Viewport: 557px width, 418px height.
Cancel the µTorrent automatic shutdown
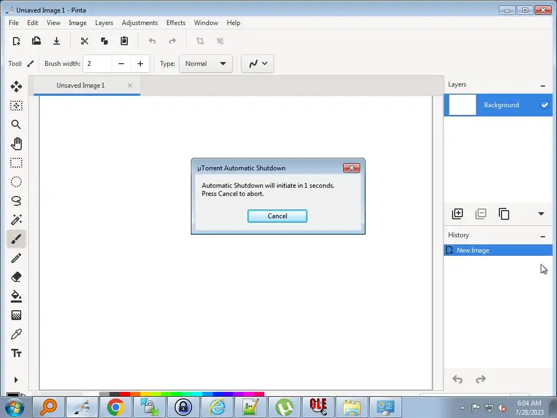tap(277, 216)
